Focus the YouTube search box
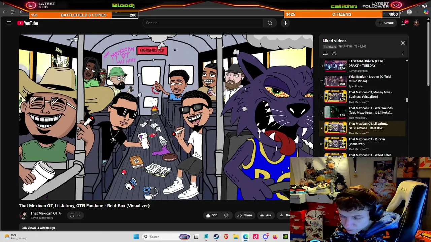 (202, 23)
